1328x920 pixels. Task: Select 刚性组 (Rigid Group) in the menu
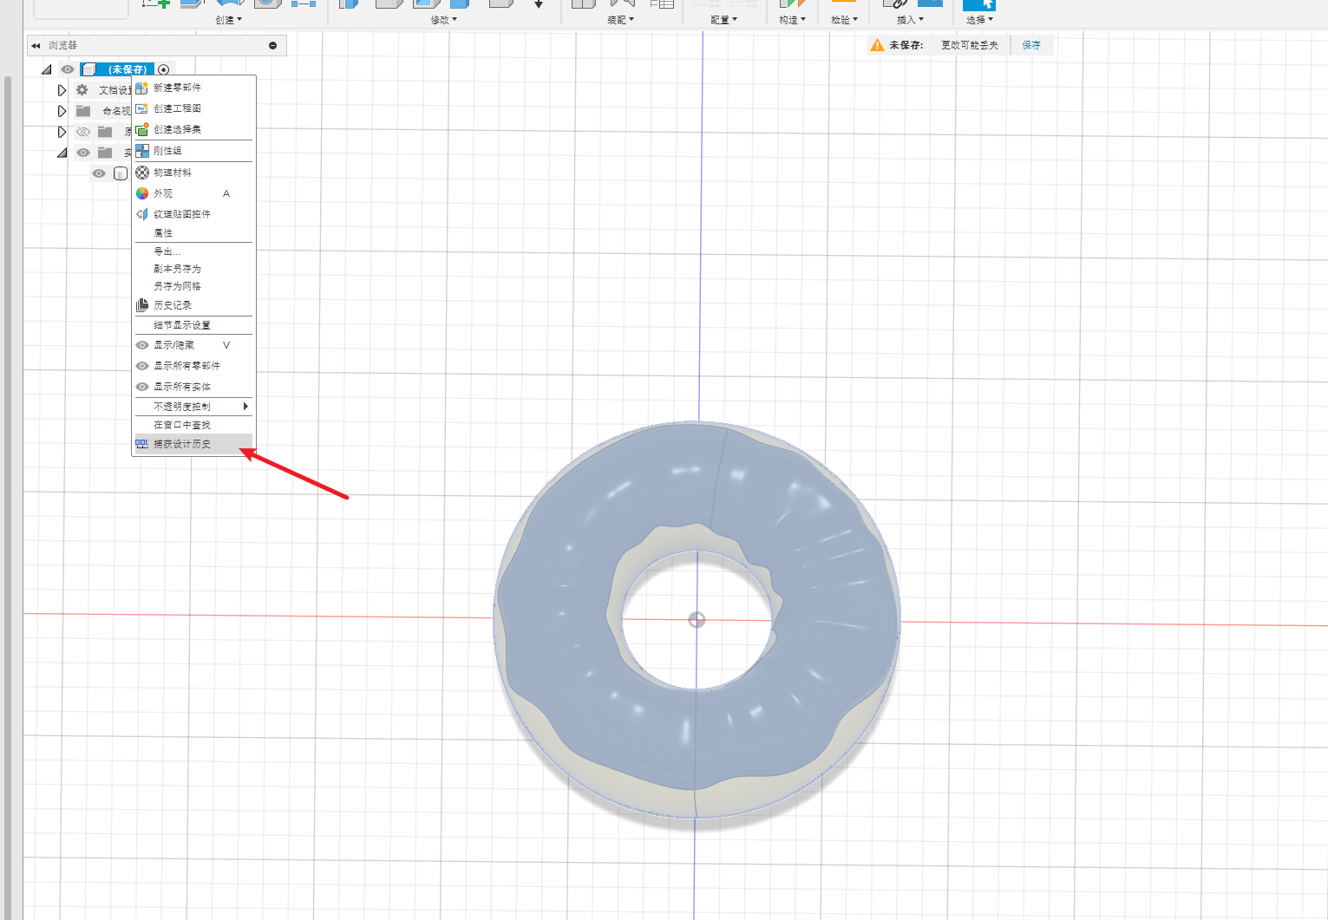pos(167,151)
